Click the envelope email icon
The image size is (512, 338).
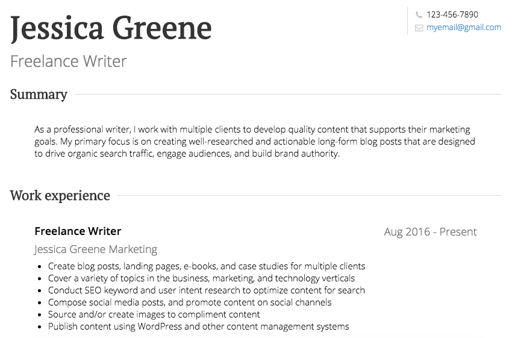[x=419, y=28]
